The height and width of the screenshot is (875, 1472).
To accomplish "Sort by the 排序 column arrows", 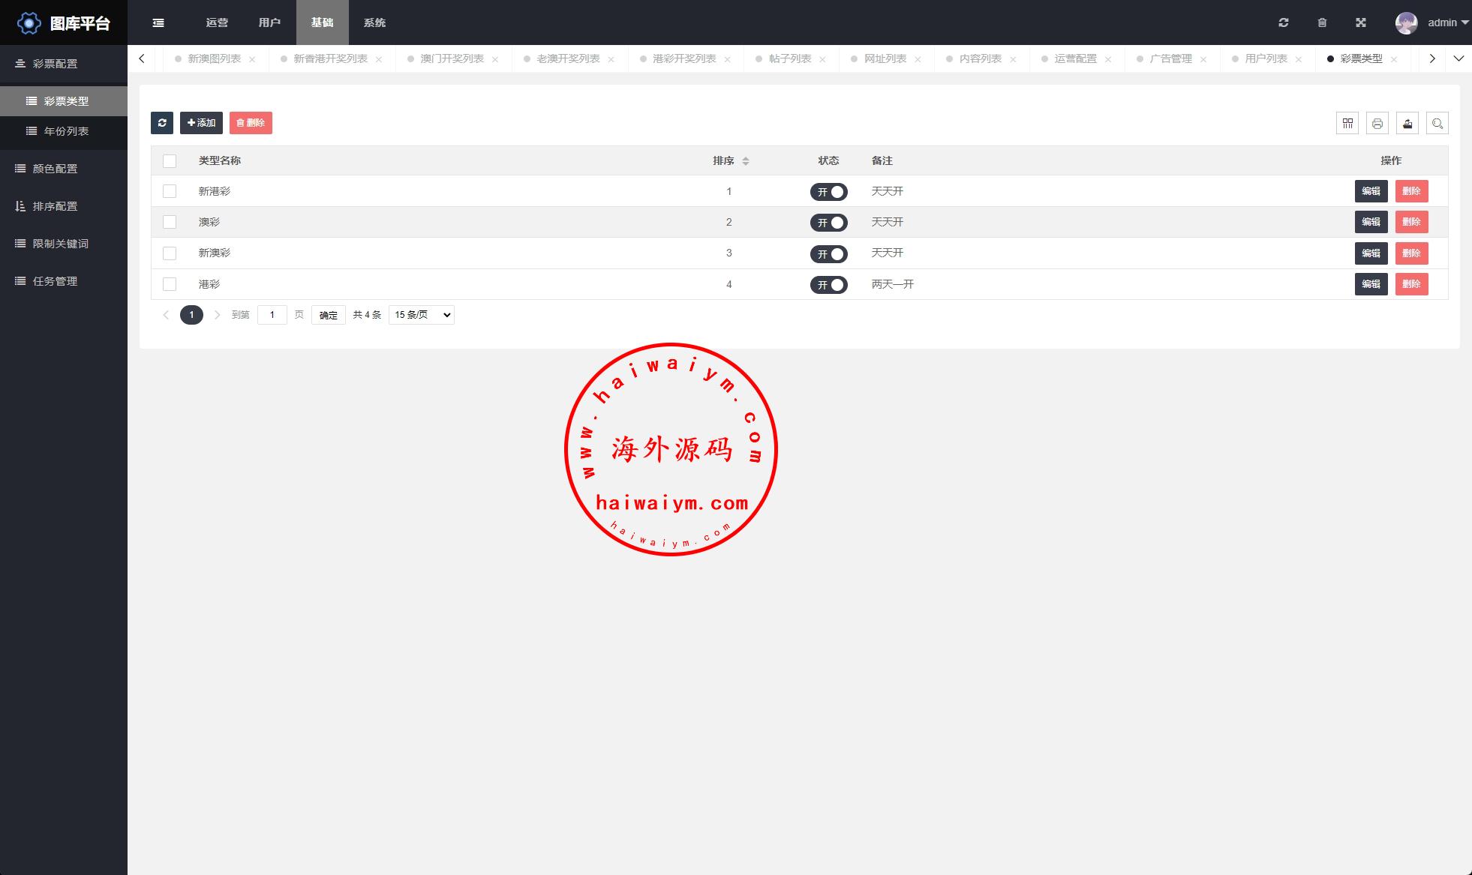I will pyautogui.click(x=746, y=161).
